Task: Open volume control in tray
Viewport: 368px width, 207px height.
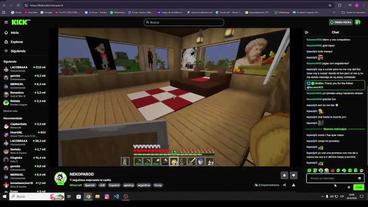Action: pyautogui.click(x=332, y=197)
